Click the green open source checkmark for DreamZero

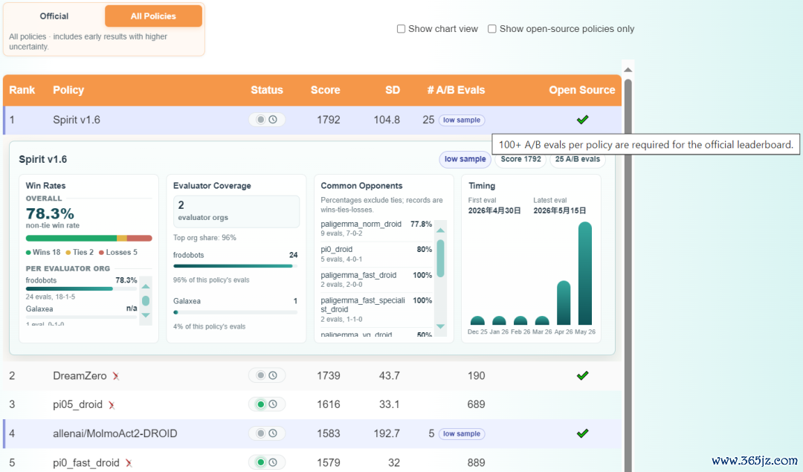(582, 376)
